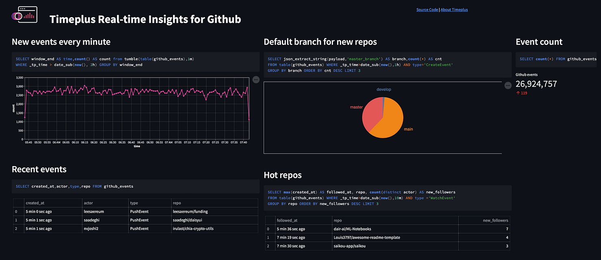
Task: Click the created_at column header
Action: [x=52, y=202]
